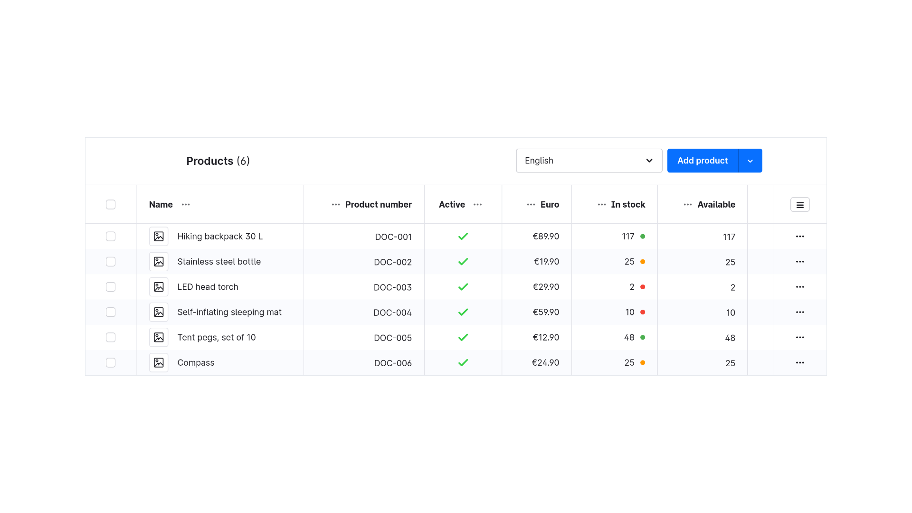Image resolution: width=912 pixels, height=513 pixels.
Task: Open the Hiking backpack 30 L product
Action: (220, 236)
